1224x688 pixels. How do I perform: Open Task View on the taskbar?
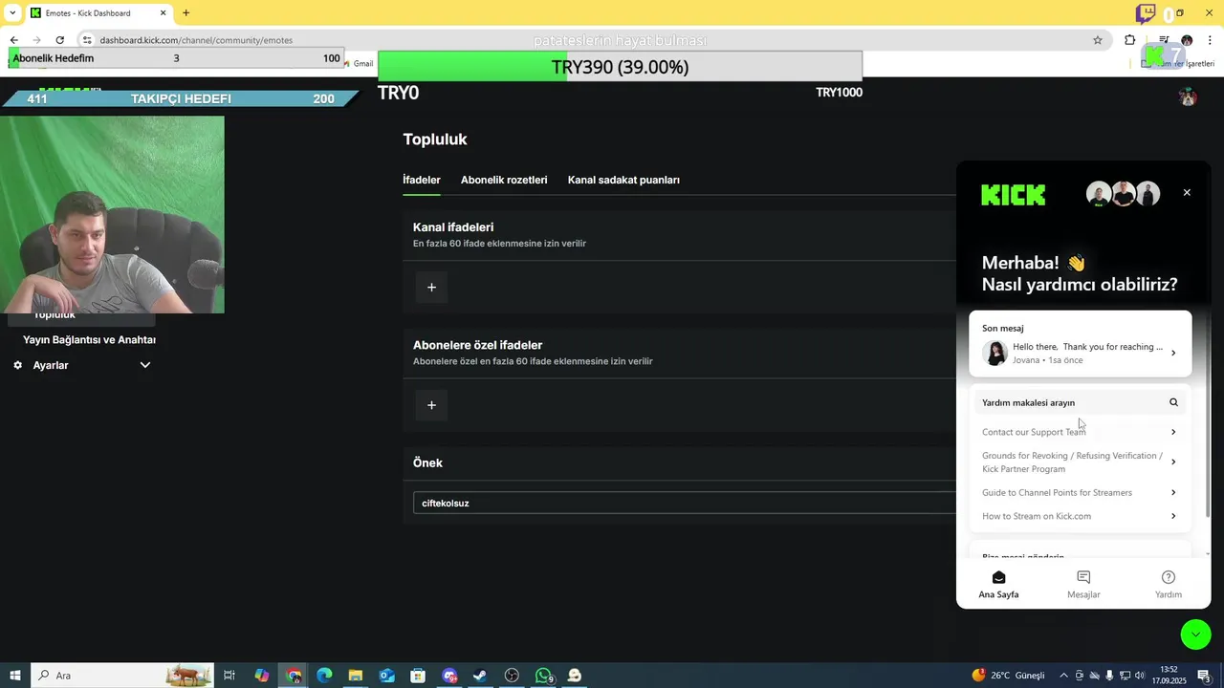(x=229, y=676)
